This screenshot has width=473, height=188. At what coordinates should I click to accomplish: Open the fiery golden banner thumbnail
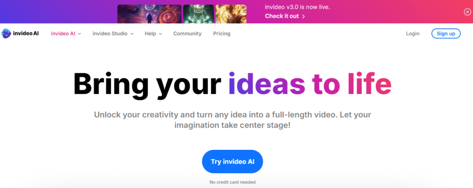coord(231,14)
